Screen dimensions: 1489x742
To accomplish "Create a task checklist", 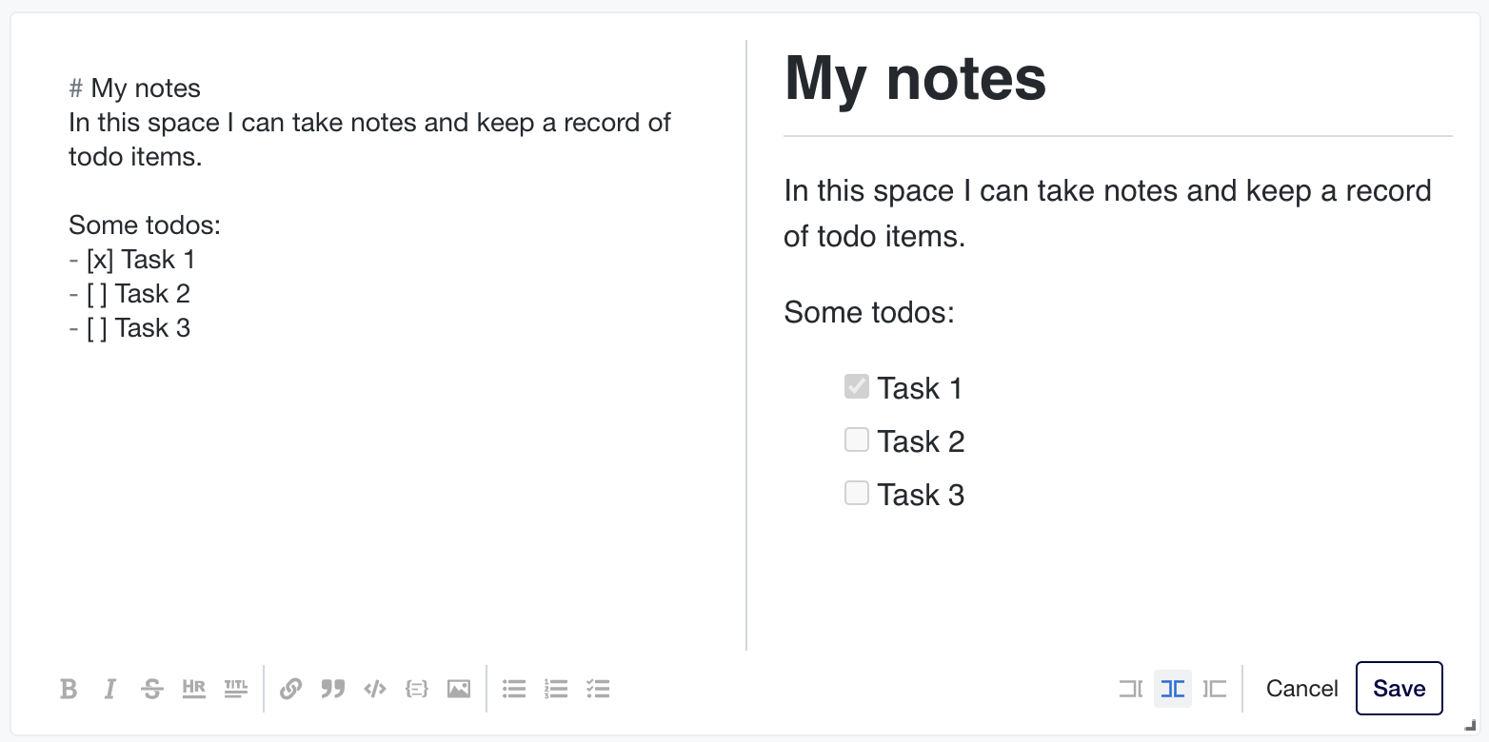I will coord(598,689).
